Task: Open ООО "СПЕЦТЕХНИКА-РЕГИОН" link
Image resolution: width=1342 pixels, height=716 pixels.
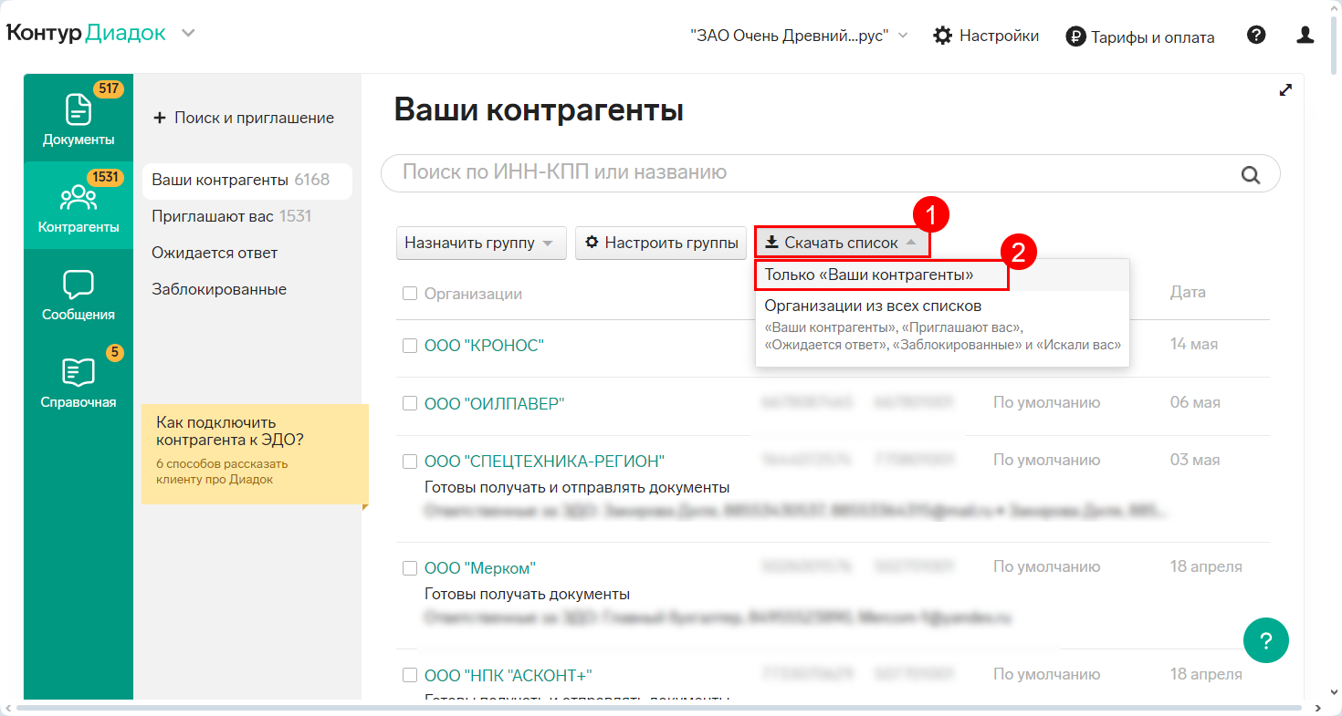Action: point(545,461)
